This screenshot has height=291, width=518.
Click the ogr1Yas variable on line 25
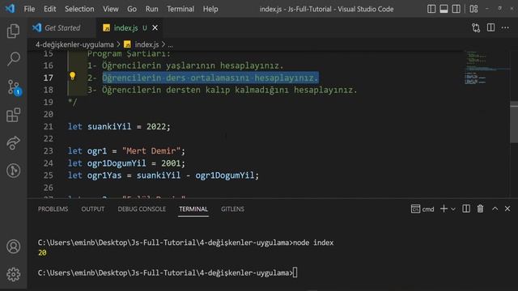[104, 175]
